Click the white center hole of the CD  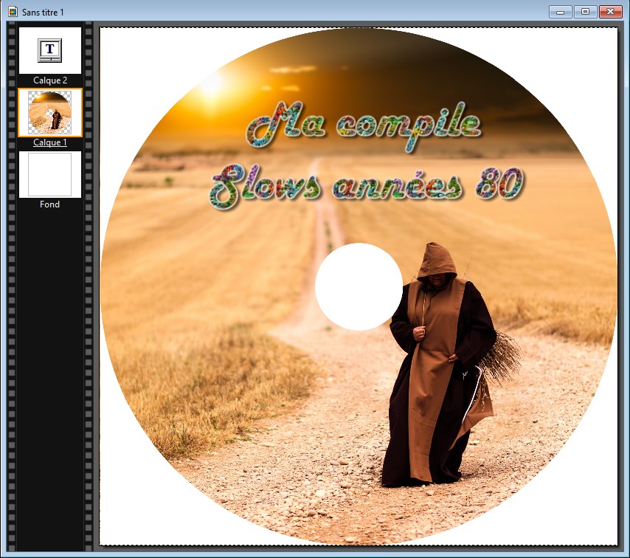point(359,286)
